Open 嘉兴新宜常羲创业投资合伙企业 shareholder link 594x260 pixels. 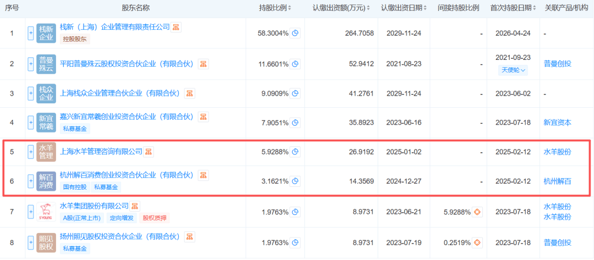click(127, 117)
